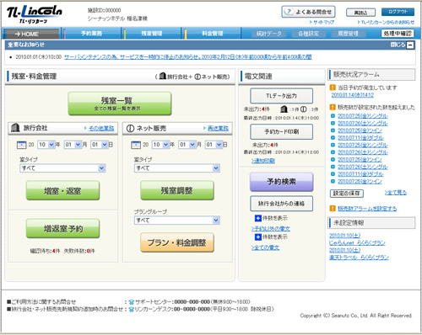Click the blue ログアウト button
Image resolution: width=422 pixels, height=335 pixels.
[398, 12]
